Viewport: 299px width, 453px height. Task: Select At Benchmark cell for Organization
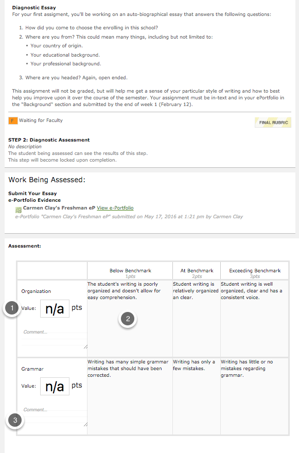point(197,318)
